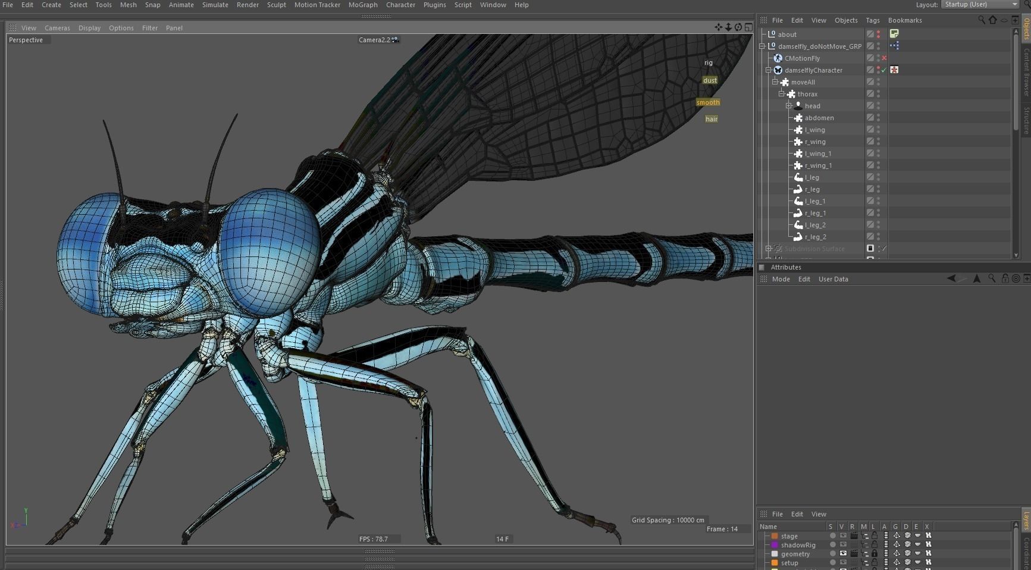
Task: Toggle the stage layer view eye
Action: (843, 535)
